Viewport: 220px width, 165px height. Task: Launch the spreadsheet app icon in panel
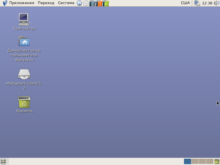click(106, 3)
